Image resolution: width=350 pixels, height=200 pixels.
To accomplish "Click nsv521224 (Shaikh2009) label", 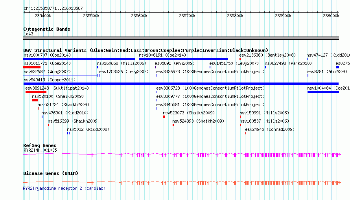I will 63,105.
